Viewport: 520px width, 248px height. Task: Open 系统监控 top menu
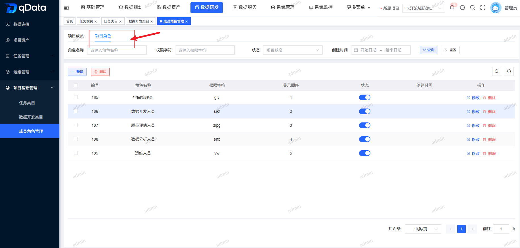[321, 7]
